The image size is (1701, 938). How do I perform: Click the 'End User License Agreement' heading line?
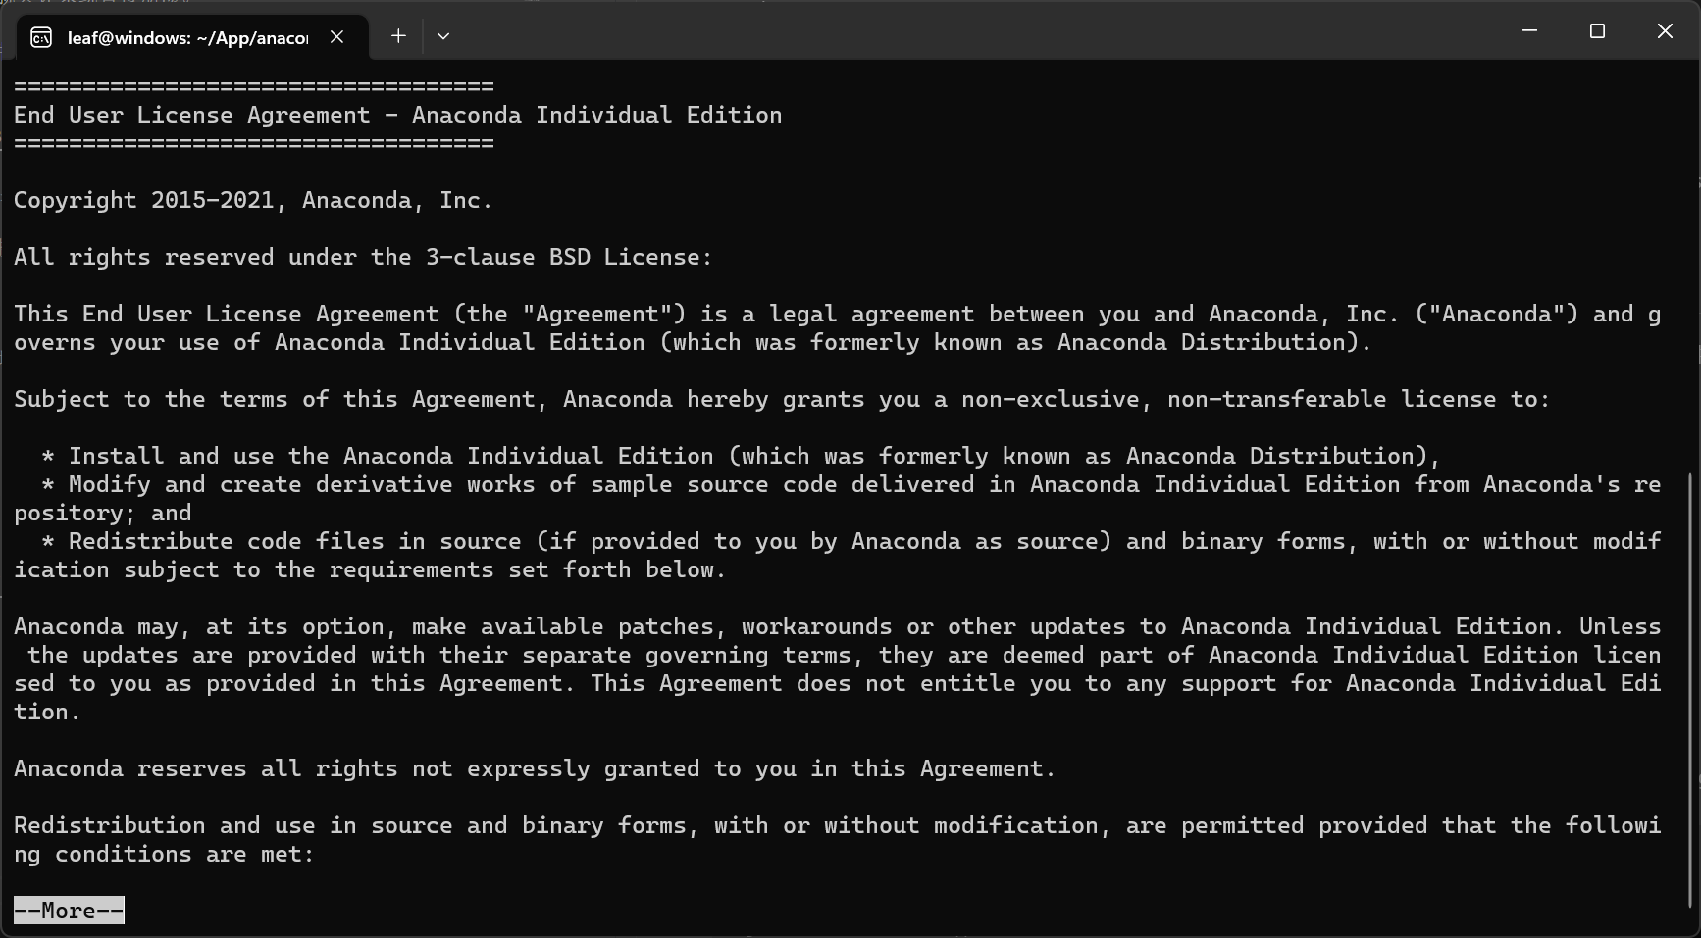[398, 115]
